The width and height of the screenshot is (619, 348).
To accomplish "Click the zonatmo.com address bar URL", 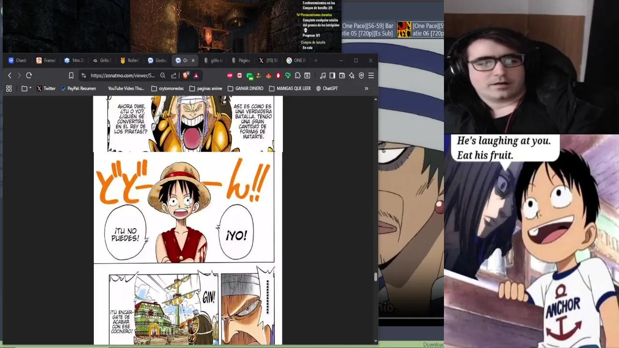I will click(x=123, y=75).
